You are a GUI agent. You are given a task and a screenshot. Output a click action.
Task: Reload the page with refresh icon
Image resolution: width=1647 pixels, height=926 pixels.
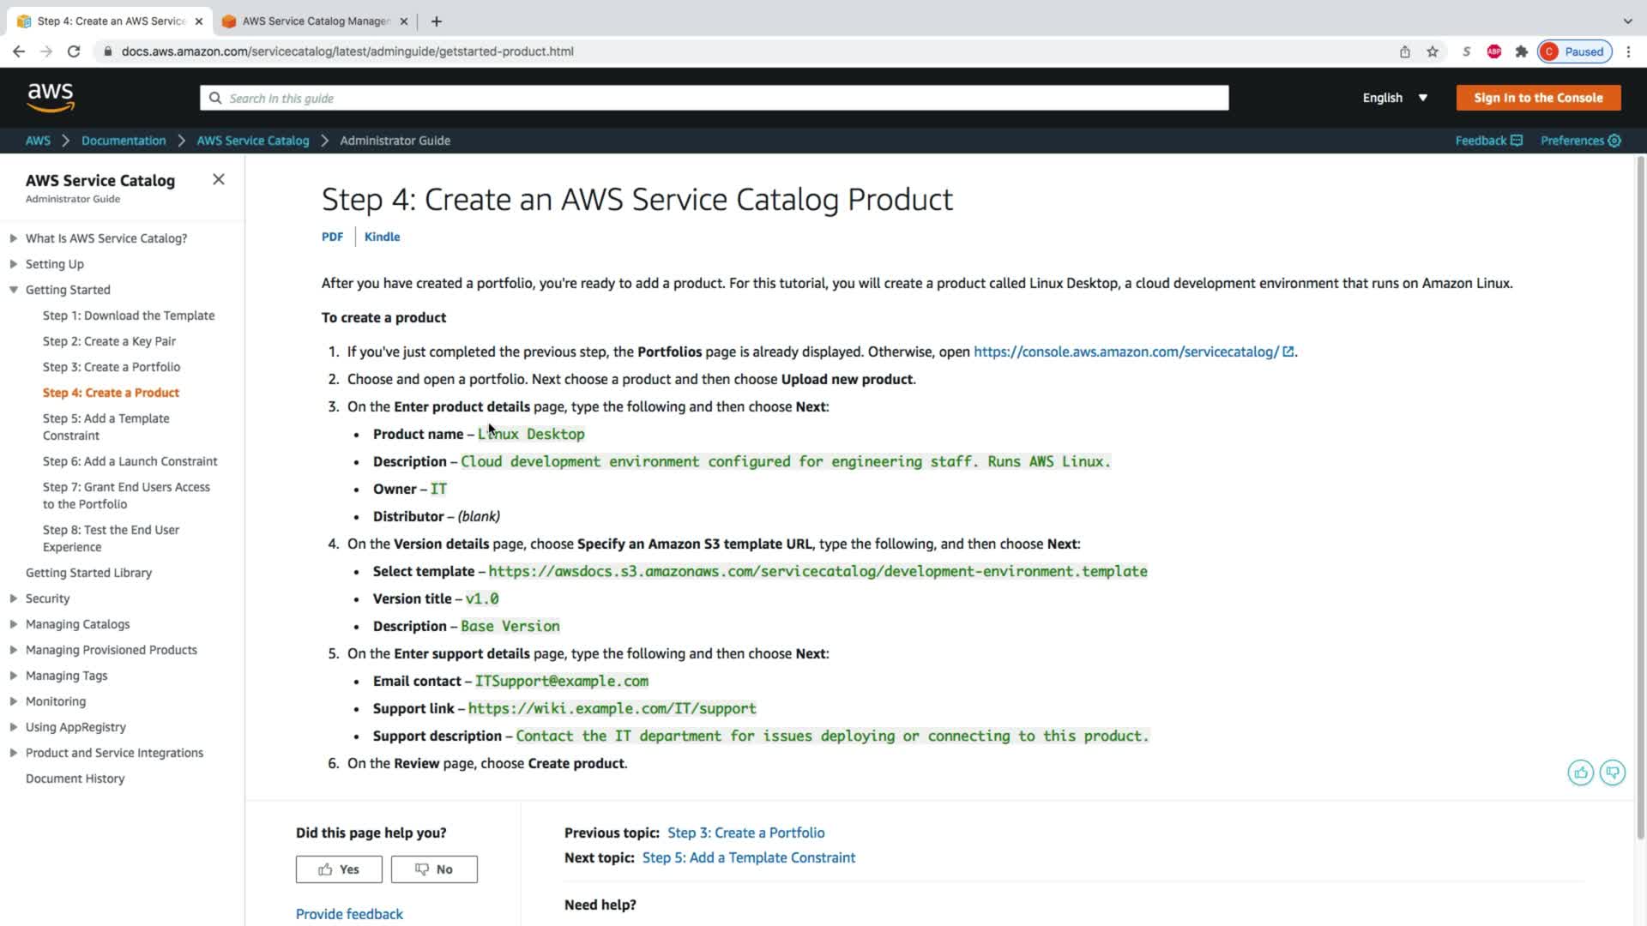(x=74, y=51)
